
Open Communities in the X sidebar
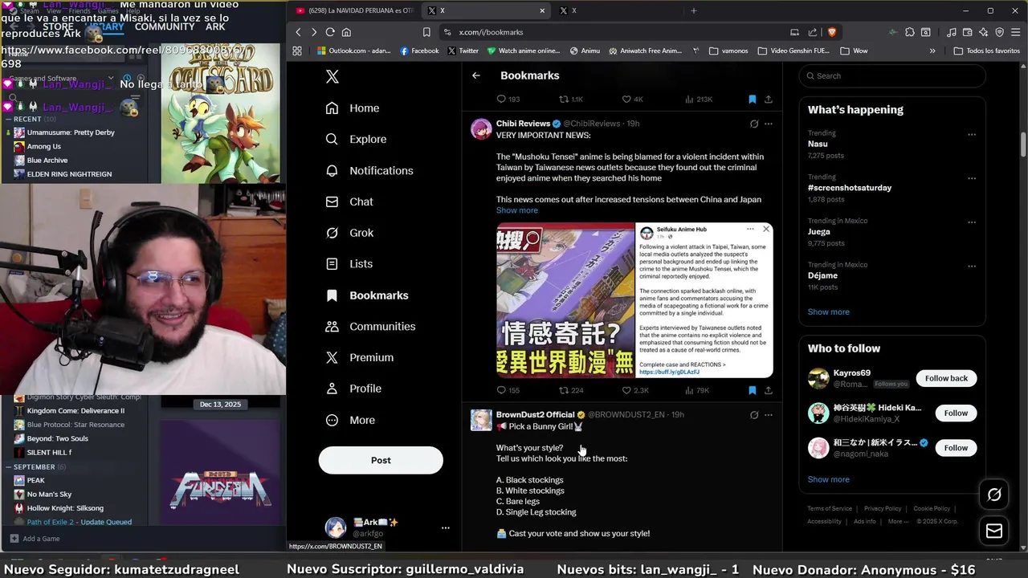[370, 326]
